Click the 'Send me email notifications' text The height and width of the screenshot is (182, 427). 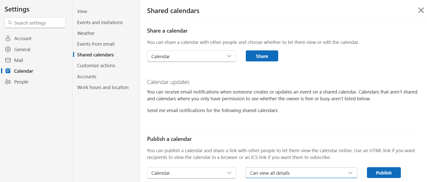(213, 110)
